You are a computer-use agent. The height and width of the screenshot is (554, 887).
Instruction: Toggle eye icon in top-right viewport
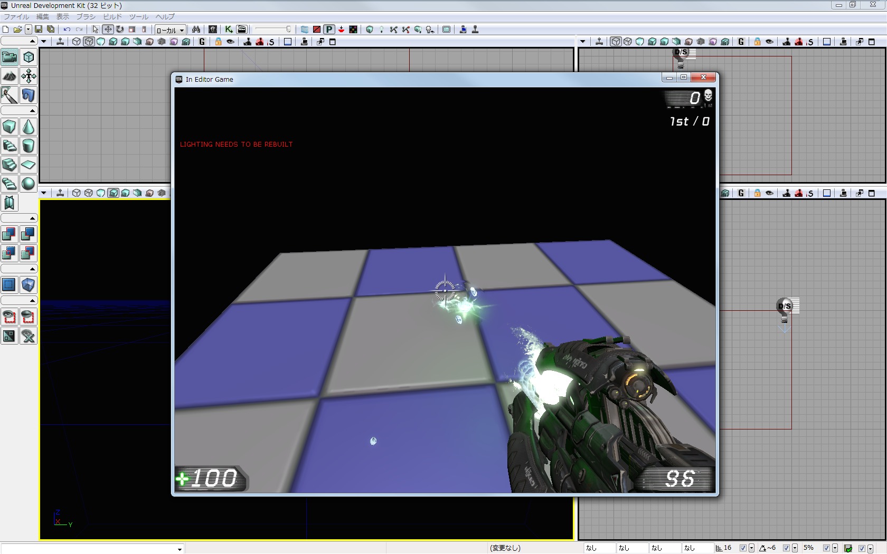click(769, 42)
